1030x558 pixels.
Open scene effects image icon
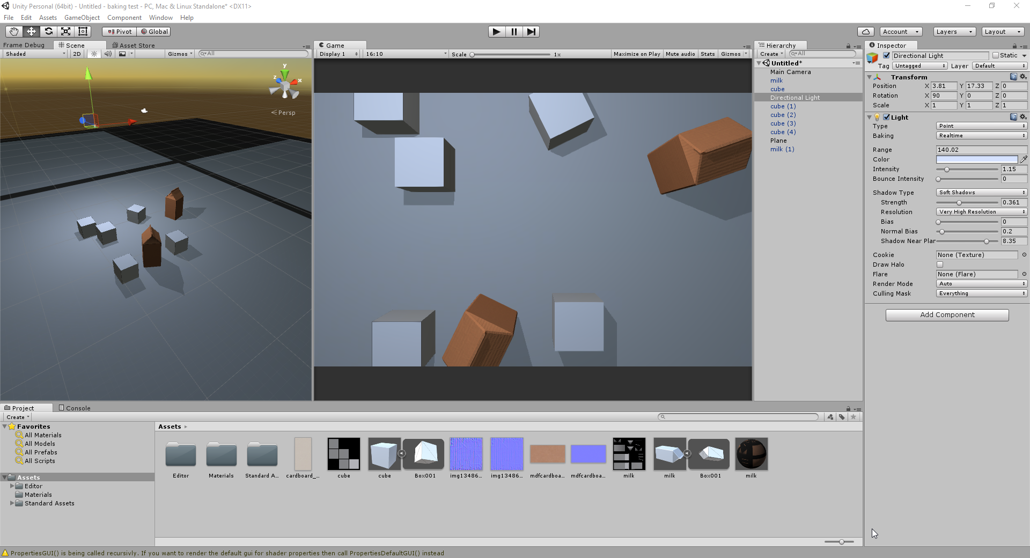(x=123, y=54)
